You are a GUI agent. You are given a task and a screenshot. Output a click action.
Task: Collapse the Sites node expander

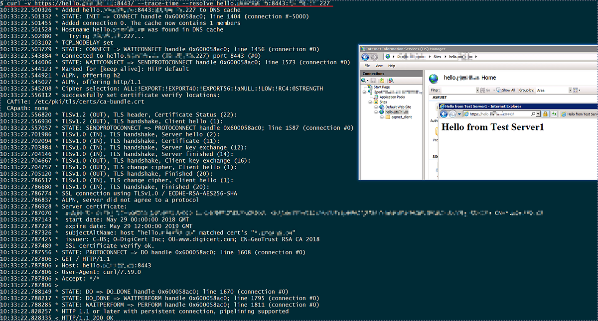click(370, 102)
